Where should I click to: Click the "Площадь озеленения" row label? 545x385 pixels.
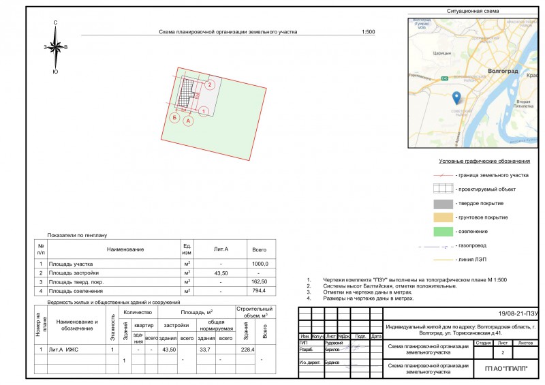(x=76, y=291)
